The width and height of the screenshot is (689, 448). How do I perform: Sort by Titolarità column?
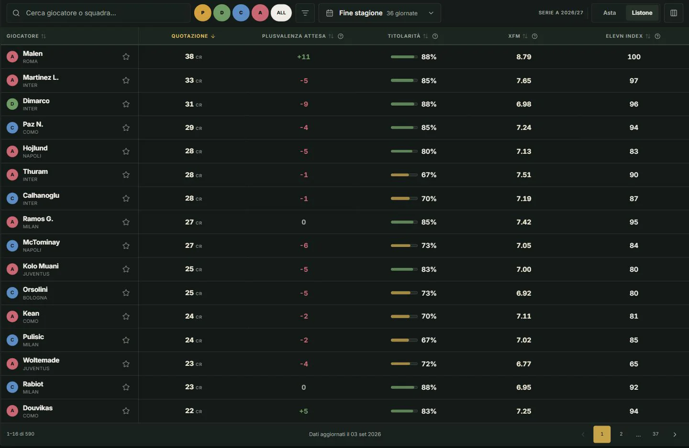pyautogui.click(x=408, y=36)
